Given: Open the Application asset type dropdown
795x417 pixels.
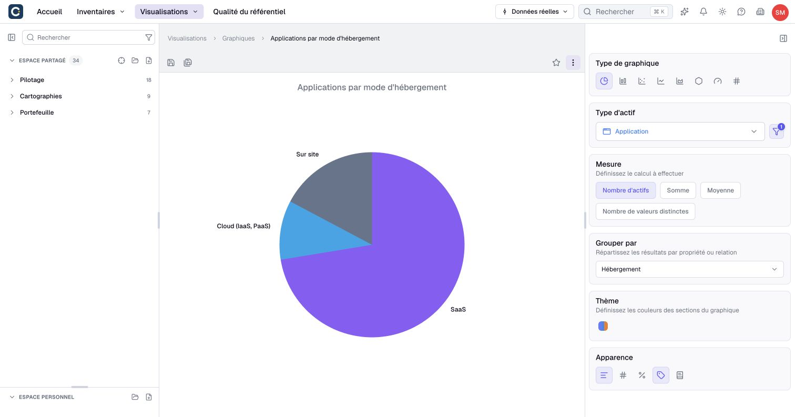Looking at the screenshot, I should 680,131.
